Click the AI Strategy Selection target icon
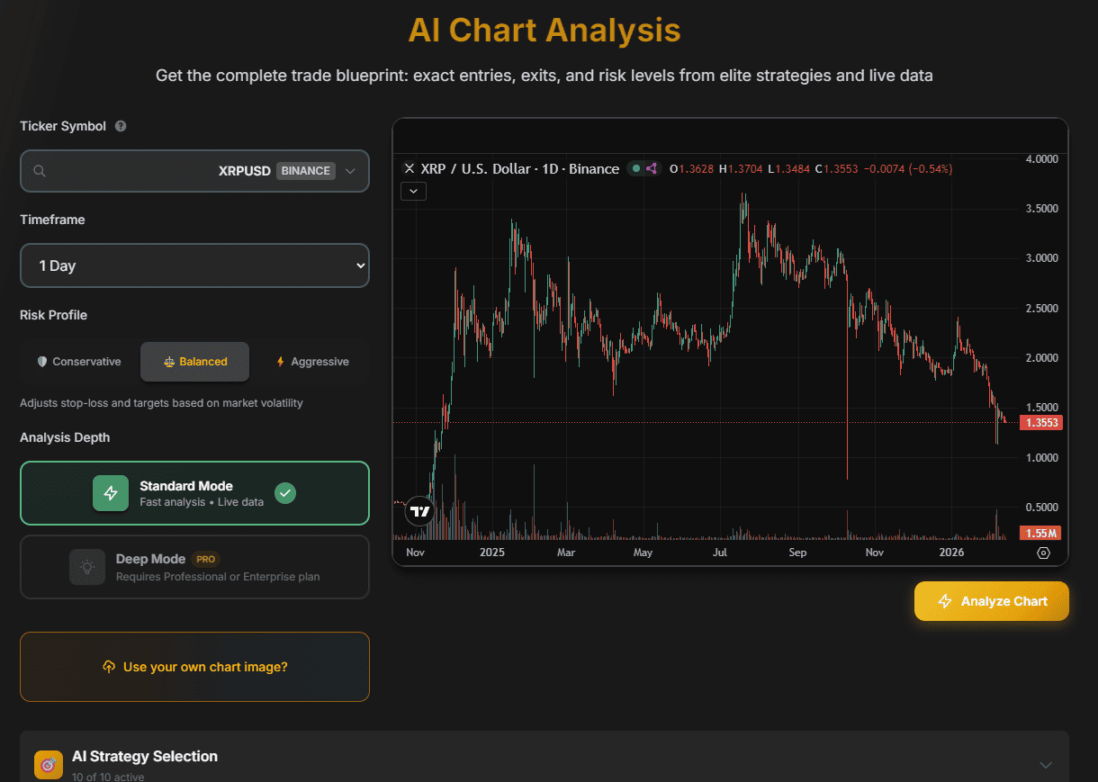The height and width of the screenshot is (782, 1098). pos(49,764)
